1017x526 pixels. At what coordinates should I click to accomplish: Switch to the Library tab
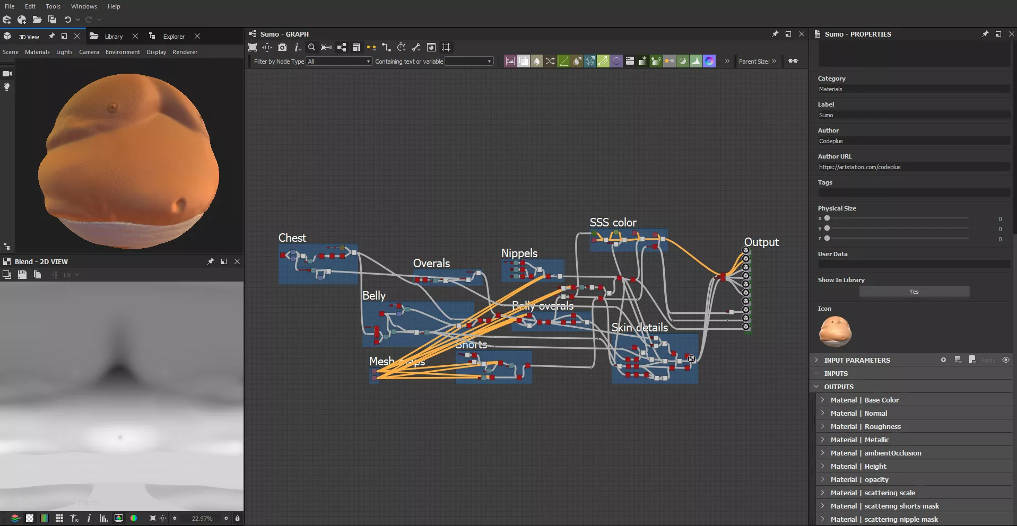click(x=114, y=37)
